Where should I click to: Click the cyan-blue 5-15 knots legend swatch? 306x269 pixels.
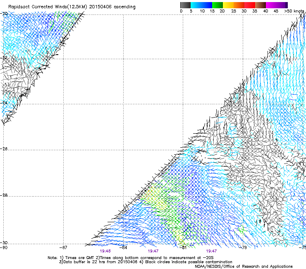point(201,5)
